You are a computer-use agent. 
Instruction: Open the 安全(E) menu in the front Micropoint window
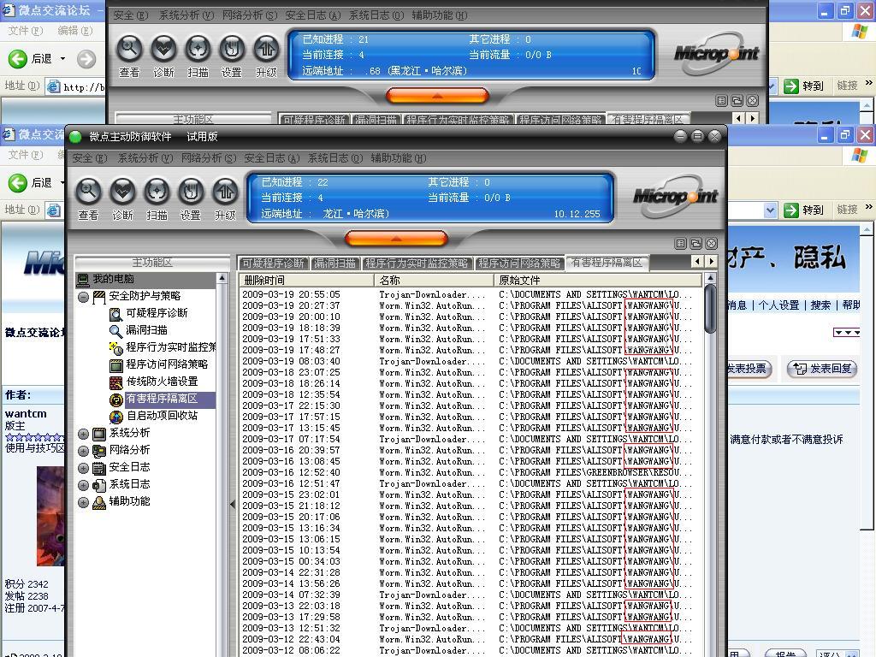pyautogui.click(x=89, y=158)
